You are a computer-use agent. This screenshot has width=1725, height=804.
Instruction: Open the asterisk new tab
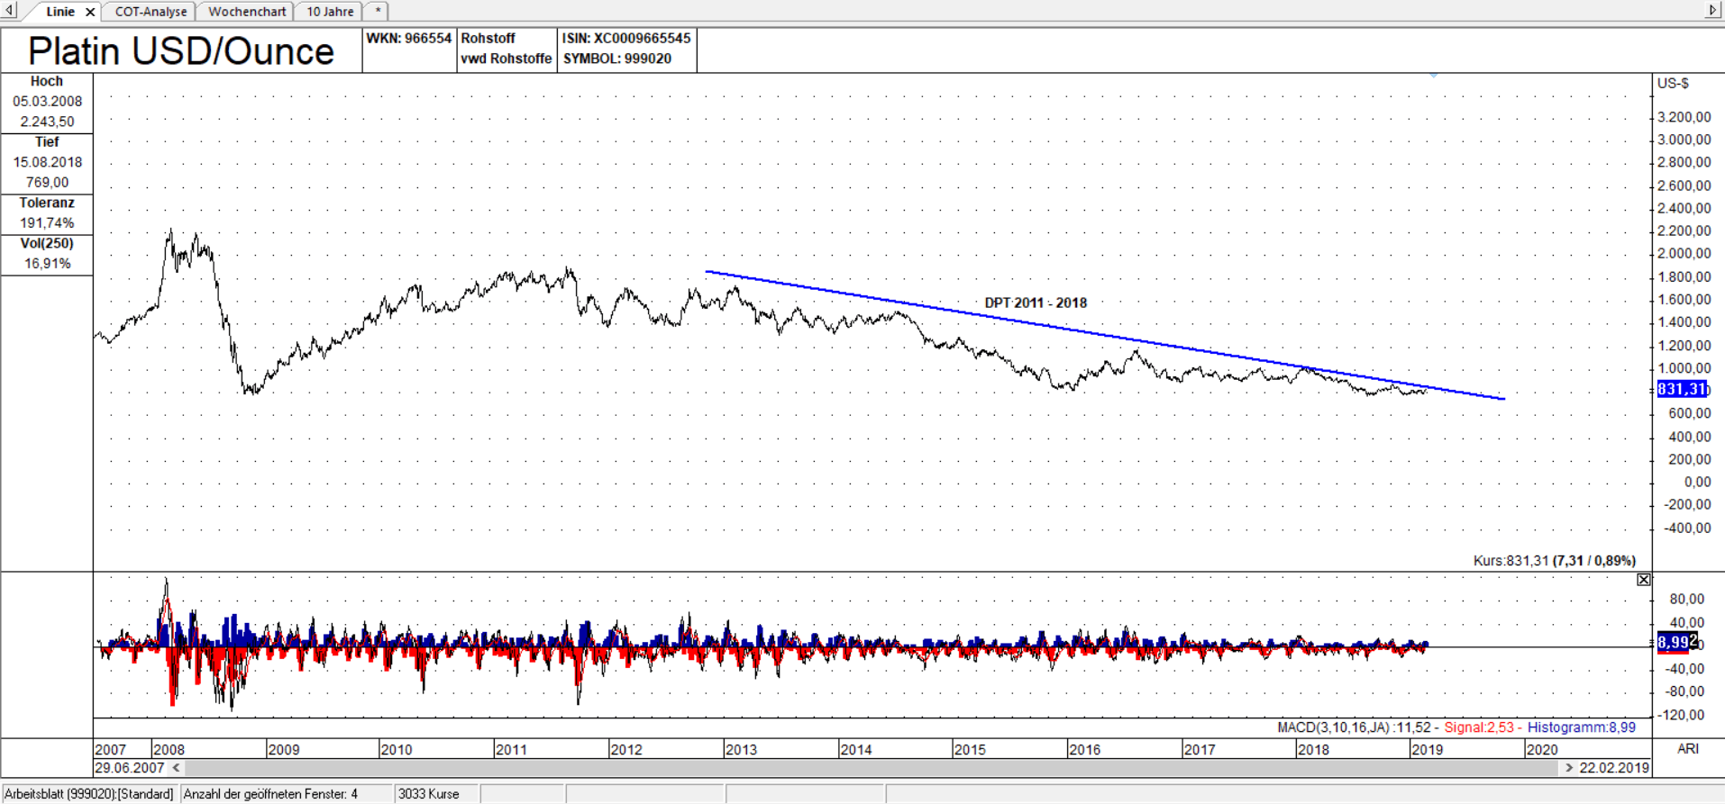coord(378,12)
